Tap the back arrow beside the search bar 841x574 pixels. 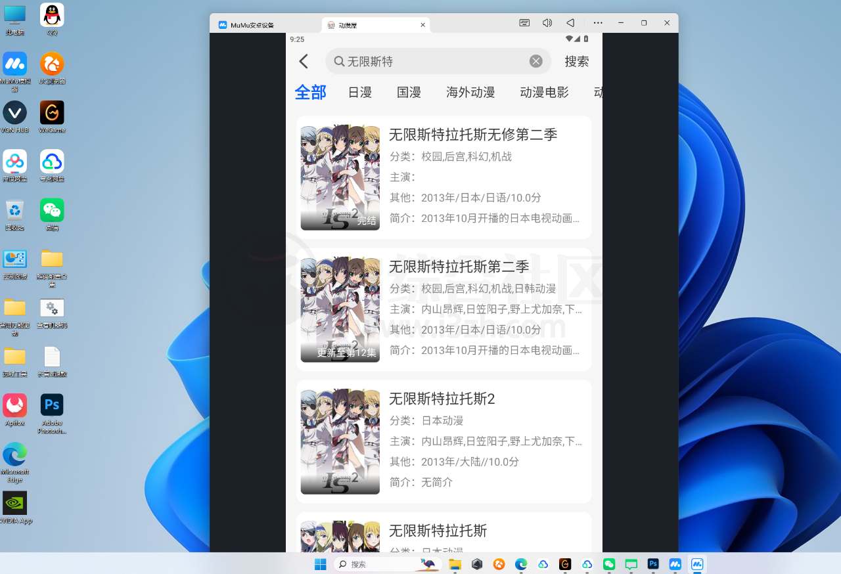pyautogui.click(x=303, y=61)
